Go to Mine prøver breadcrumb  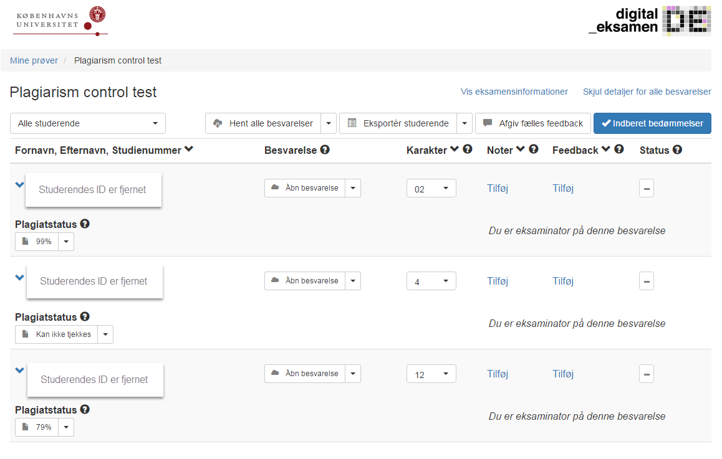[x=34, y=60]
